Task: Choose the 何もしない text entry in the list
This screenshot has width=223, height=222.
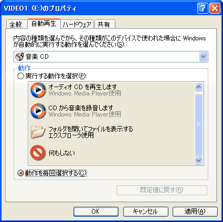Action: pyautogui.click(x=62, y=153)
